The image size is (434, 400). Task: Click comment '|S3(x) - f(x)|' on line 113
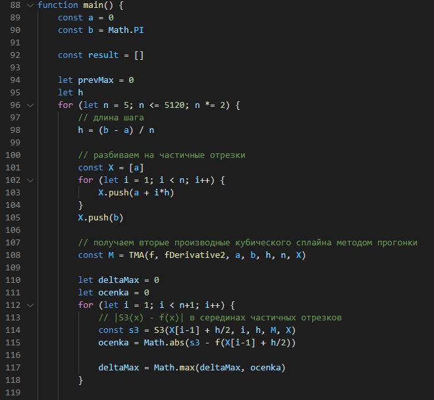coord(149,318)
